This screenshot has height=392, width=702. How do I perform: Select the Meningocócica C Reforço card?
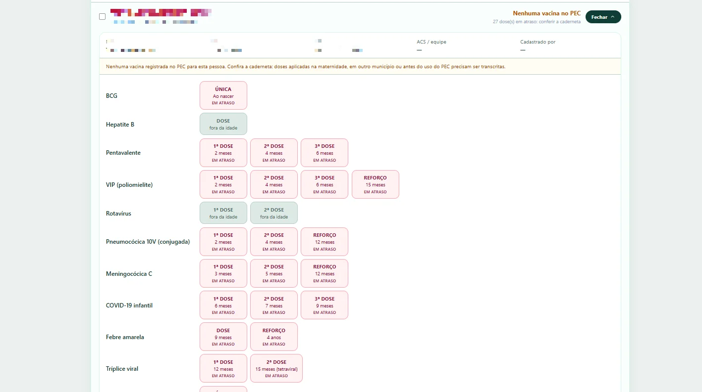[x=324, y=273]
